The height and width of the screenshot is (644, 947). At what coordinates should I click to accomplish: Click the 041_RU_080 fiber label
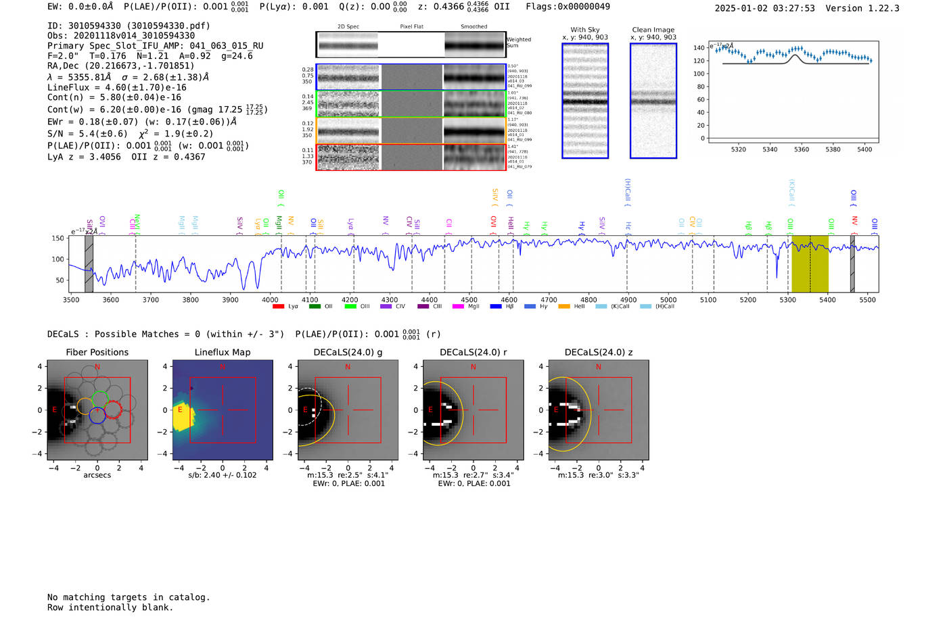(x=519, y=113)
